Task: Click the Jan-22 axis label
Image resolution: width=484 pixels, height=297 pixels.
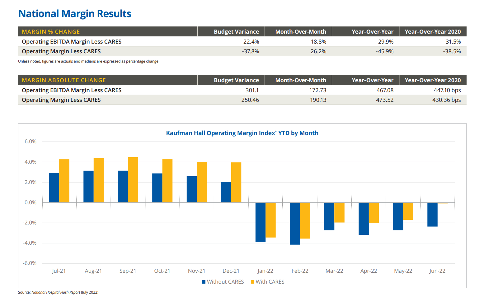Action: [265, 271]
